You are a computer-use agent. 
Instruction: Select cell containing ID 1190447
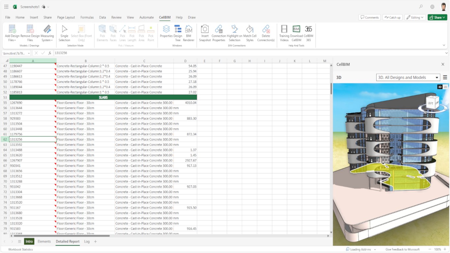33,66
